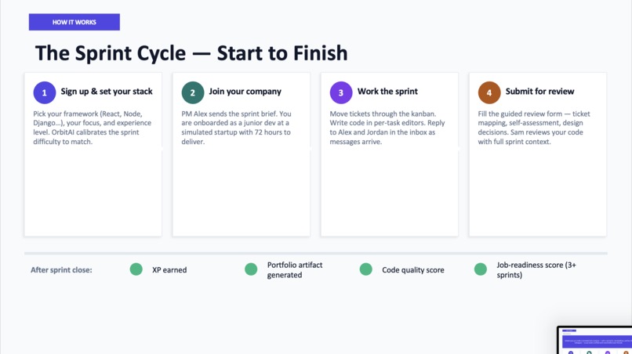Click green dot beside Code quality score
This screenshot has width=632, height=354.
point(366,269)
